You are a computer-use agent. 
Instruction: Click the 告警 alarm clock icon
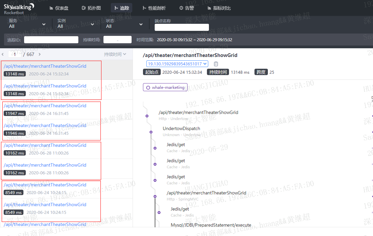[181, 8]
